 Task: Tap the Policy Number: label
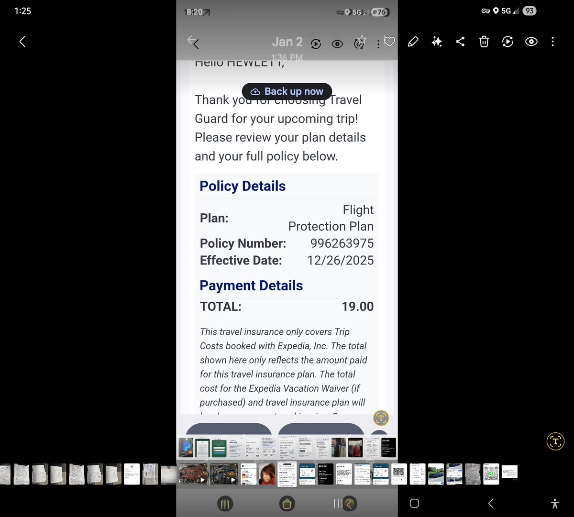tap(243, 243)
